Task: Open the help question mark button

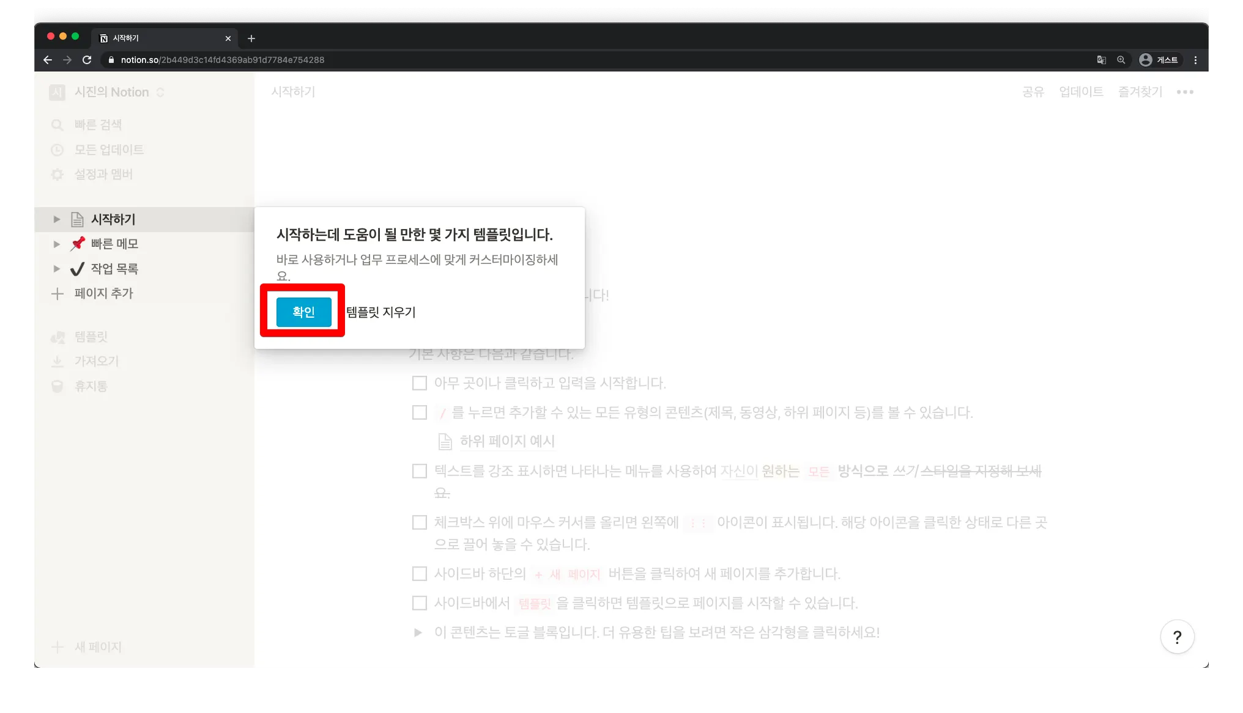Action: pyautogui.click(x=1177, y=637)
